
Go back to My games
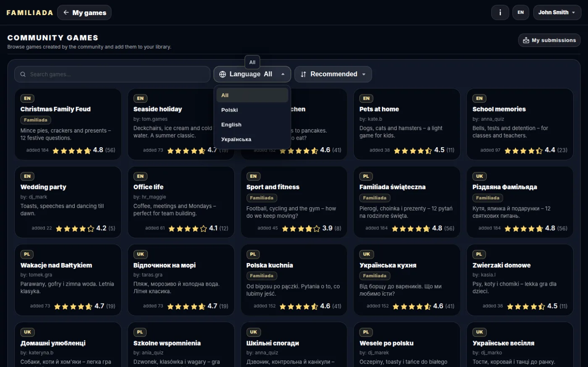(x=84, y=13)
